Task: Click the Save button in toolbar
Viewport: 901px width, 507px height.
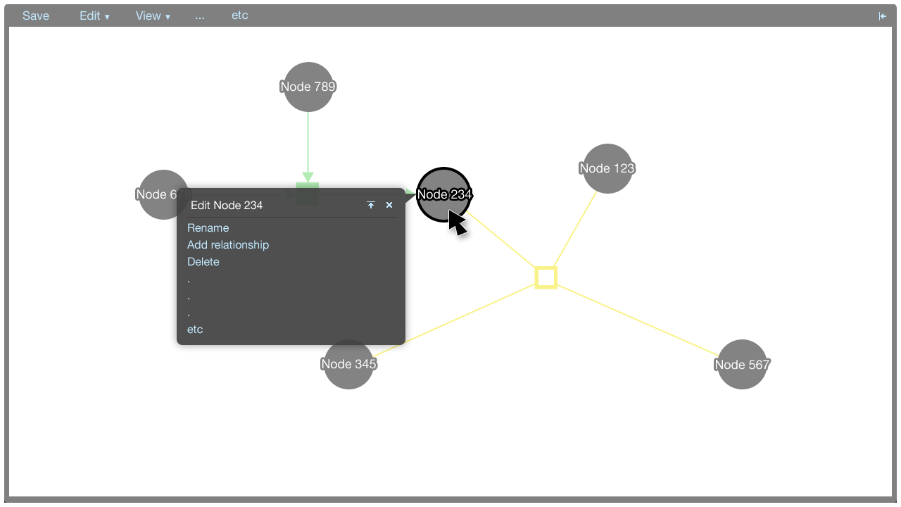Action: coord(36,15)
